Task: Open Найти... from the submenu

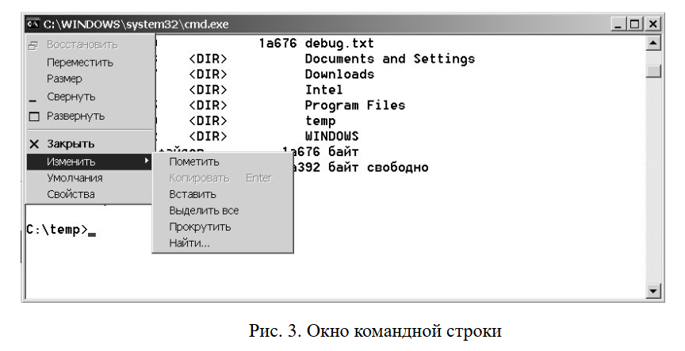Action: point(189,243)
